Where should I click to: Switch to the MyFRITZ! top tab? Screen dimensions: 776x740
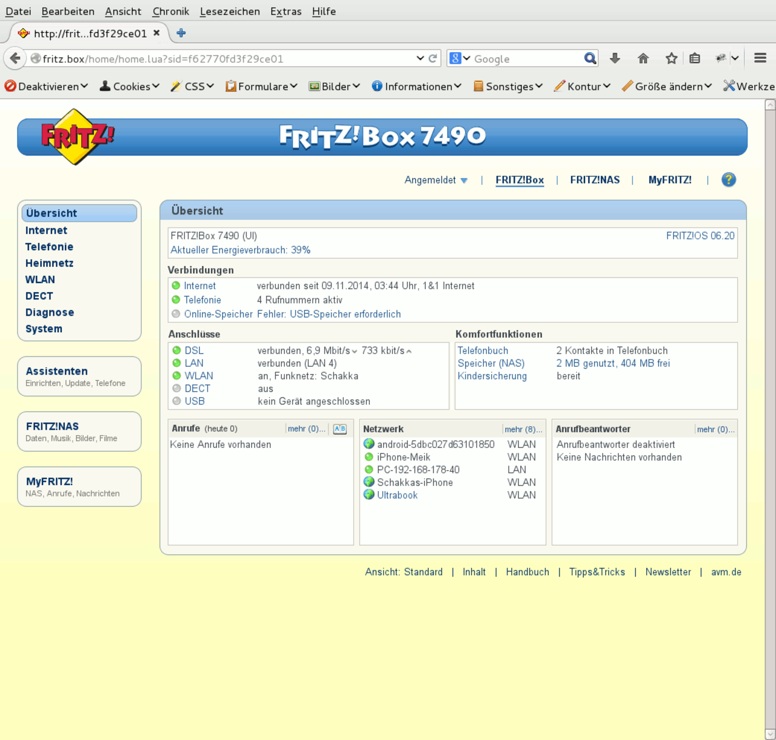click(x=670, y=180)
